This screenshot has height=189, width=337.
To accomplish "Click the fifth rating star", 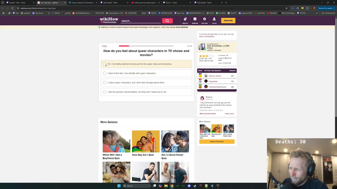I will point(213,56).
